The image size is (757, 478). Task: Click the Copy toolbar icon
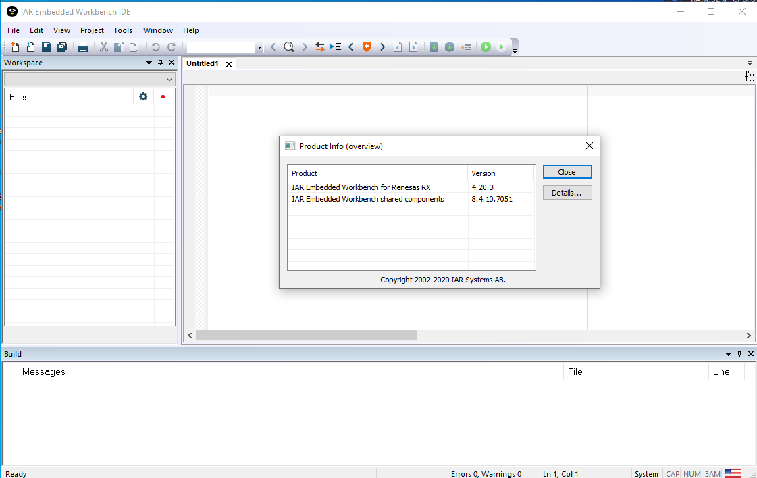(x=119, y=47)
